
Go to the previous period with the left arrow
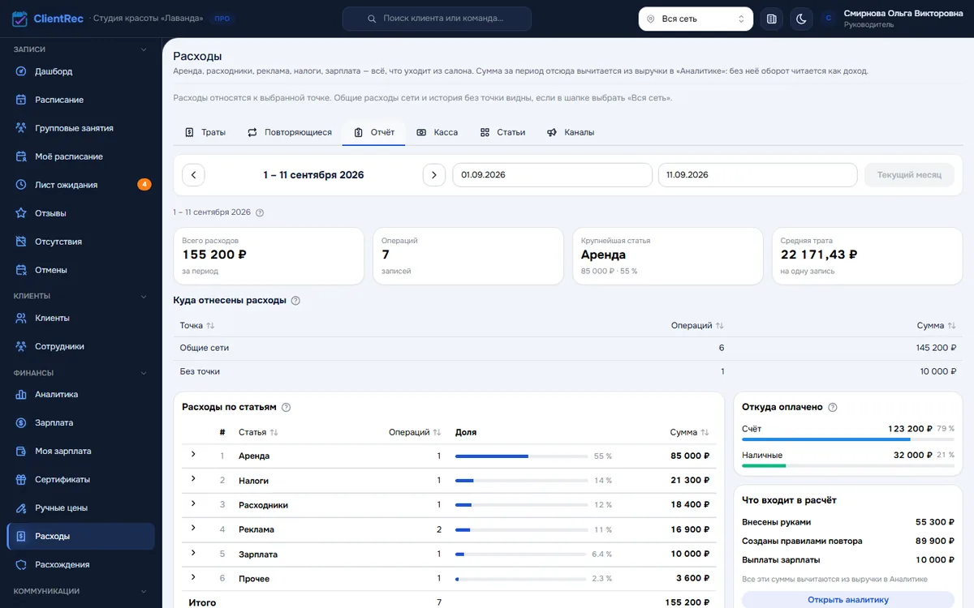pos(193,175)
